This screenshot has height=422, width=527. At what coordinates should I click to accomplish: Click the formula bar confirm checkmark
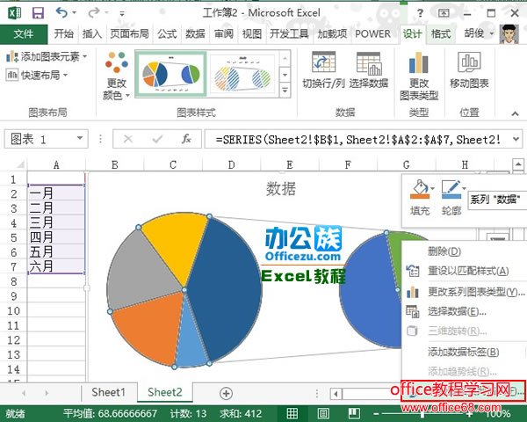157,139
